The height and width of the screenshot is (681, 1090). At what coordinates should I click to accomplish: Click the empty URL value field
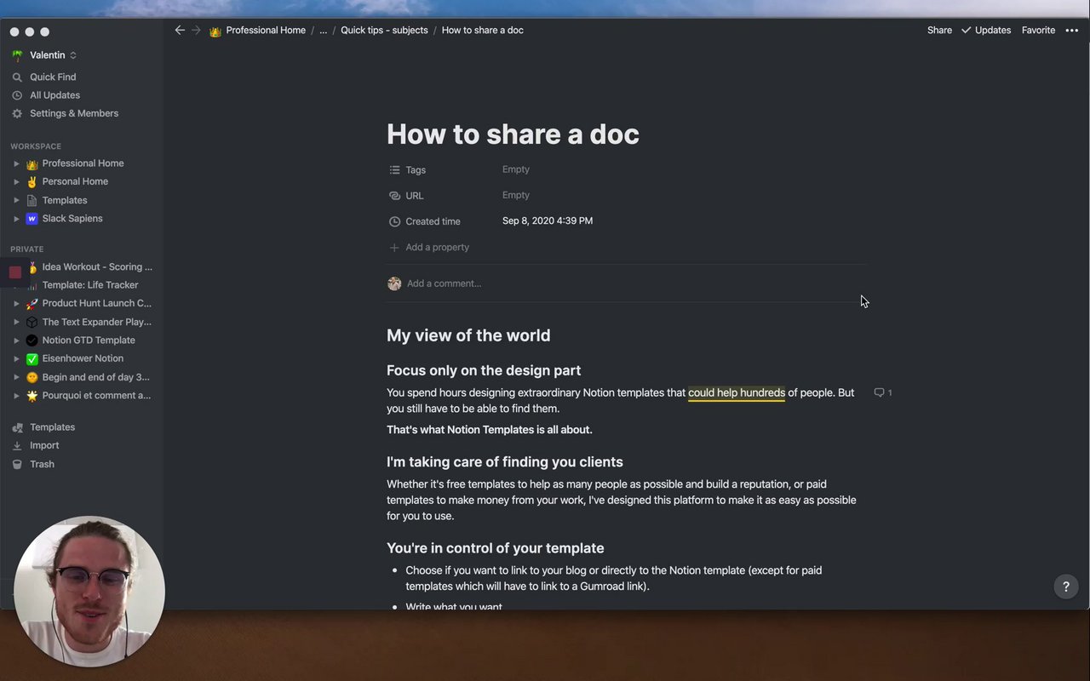[x=516, y=195]
